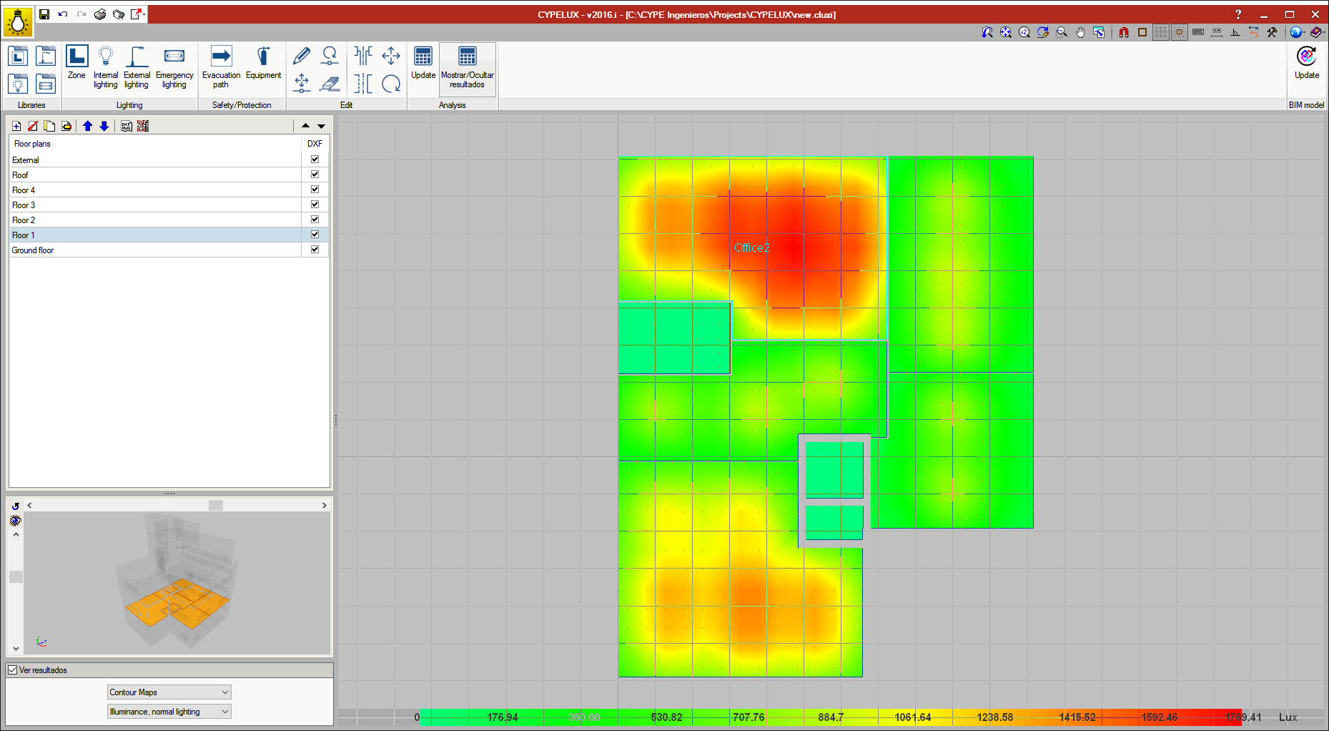Toggle DXF checkbox for External

coord(315,160)
